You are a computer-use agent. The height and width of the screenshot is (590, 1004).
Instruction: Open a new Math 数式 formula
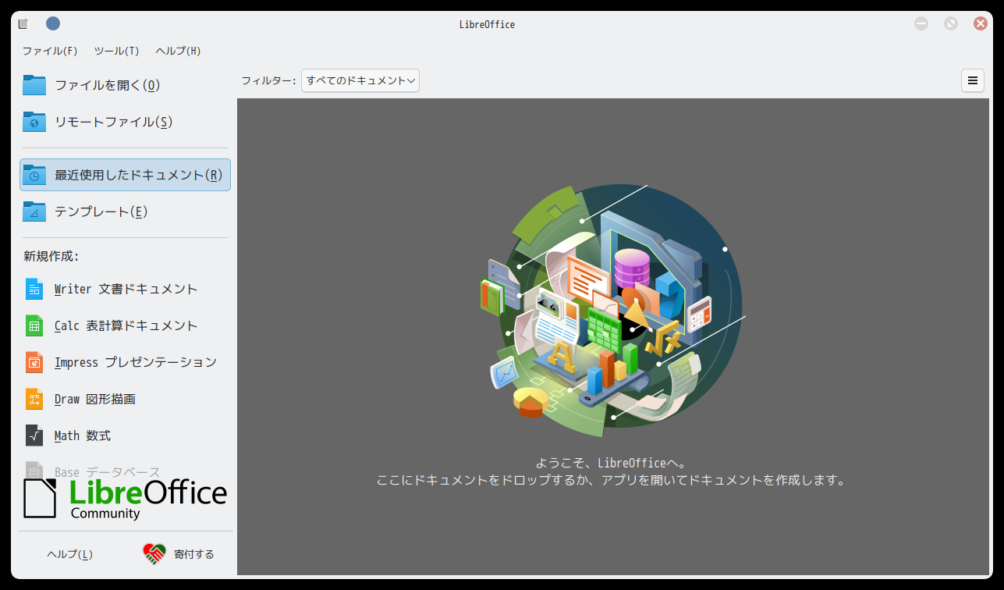coord(125,435)
